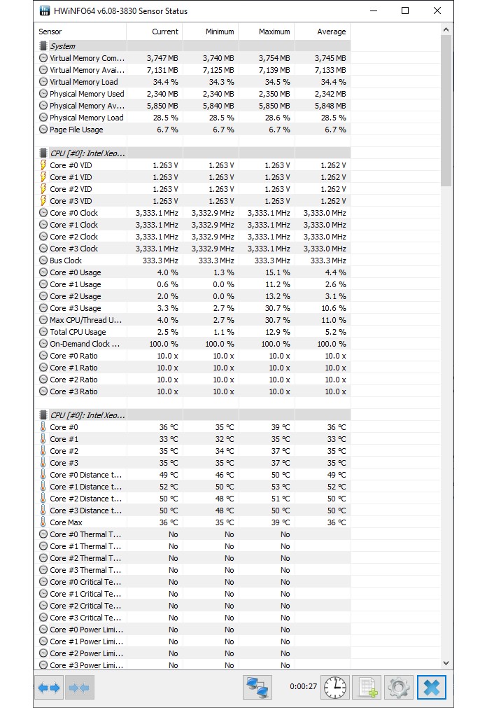Reset the elapsed time clock icon
Viewport: 487px width, 708px height.
coord(335,687)
